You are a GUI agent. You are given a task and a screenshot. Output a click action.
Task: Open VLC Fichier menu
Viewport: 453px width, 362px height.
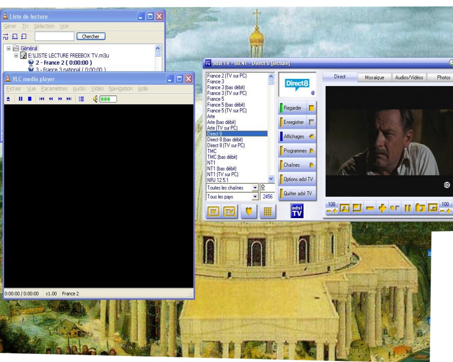14,89
